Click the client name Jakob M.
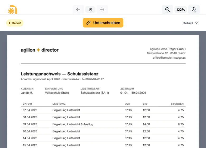Image resolution: width=206 pixels, height=148 pixels. point(27,93)
